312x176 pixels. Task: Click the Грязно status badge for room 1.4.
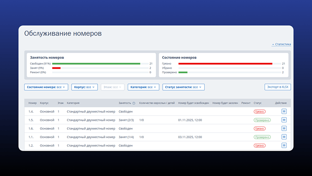[260, 112]
